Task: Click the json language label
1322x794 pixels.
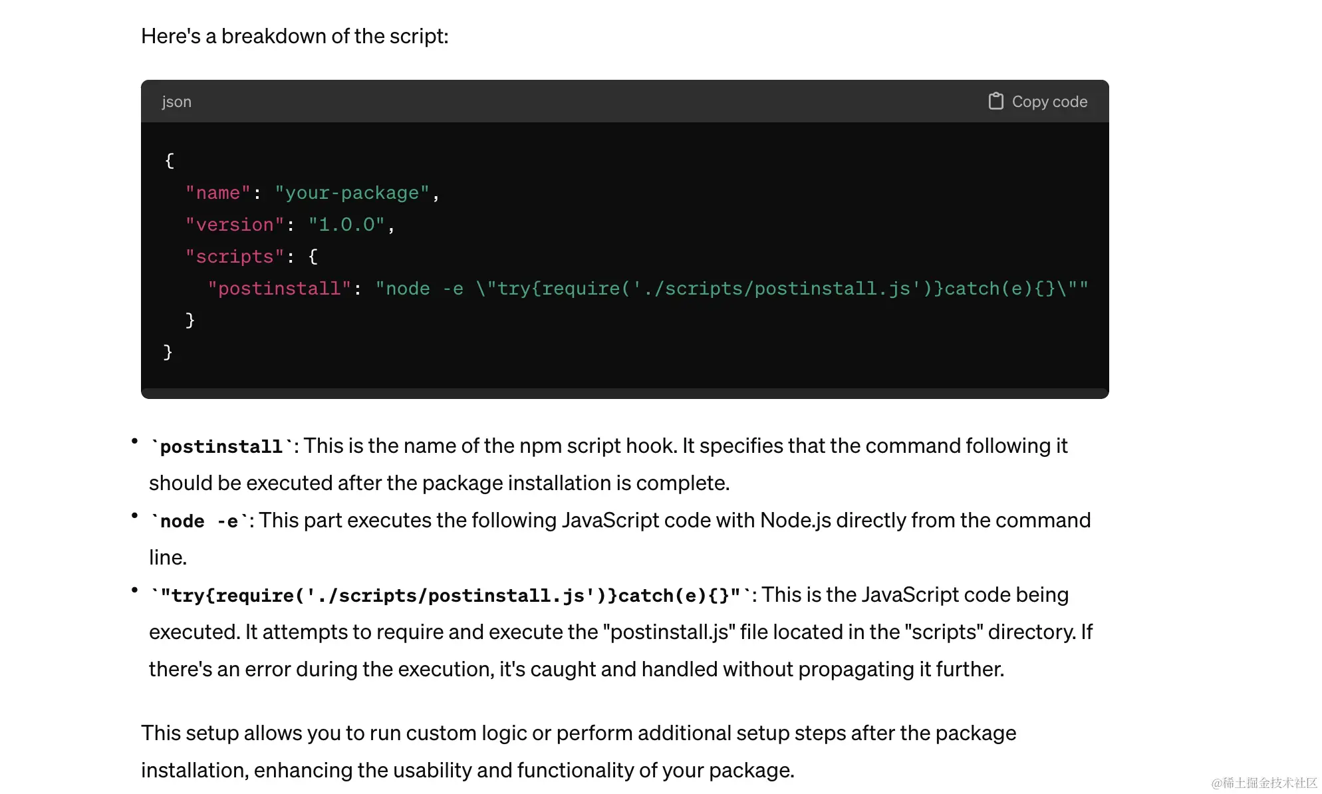Action: click(x=176, y=102)
